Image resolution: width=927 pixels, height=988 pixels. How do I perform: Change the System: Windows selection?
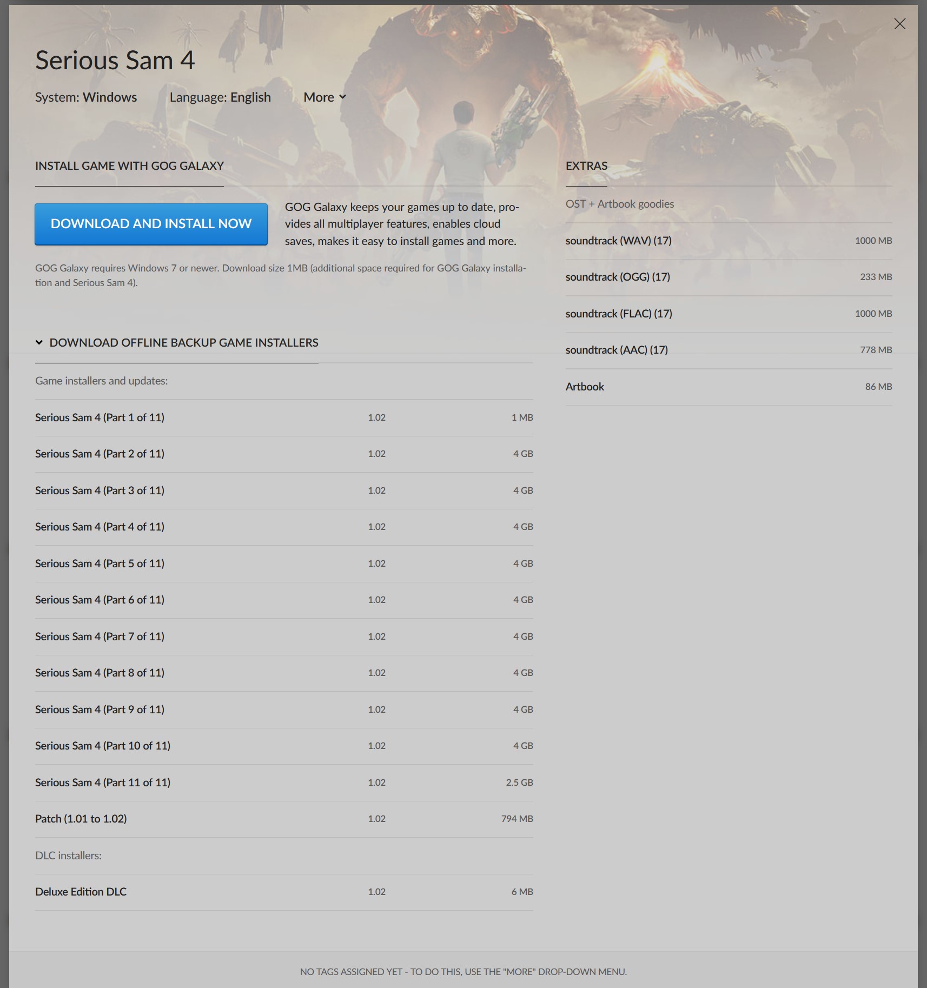[x=86, y=97]
